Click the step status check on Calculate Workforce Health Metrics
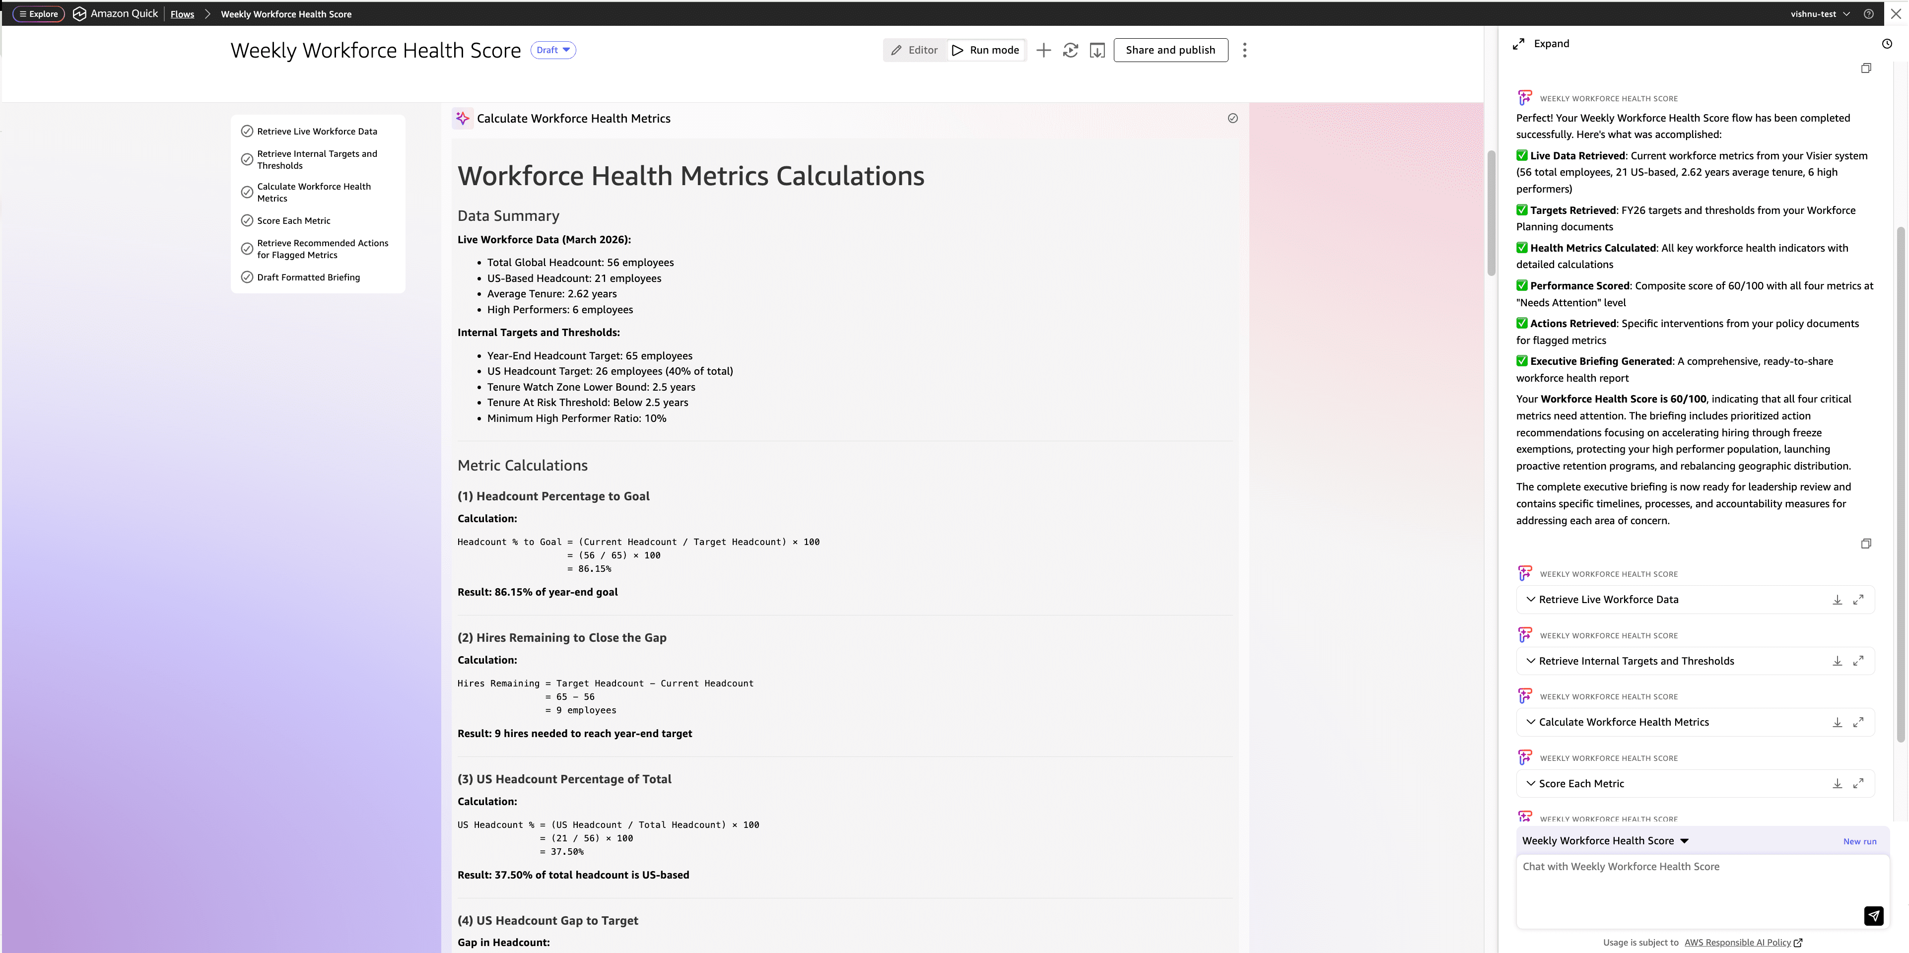This screenshot has height=953, width=1909. 1232,119
